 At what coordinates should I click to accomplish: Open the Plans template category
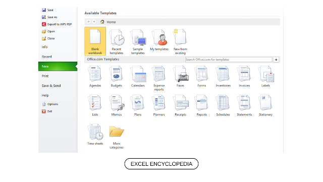tap(138, 106)
